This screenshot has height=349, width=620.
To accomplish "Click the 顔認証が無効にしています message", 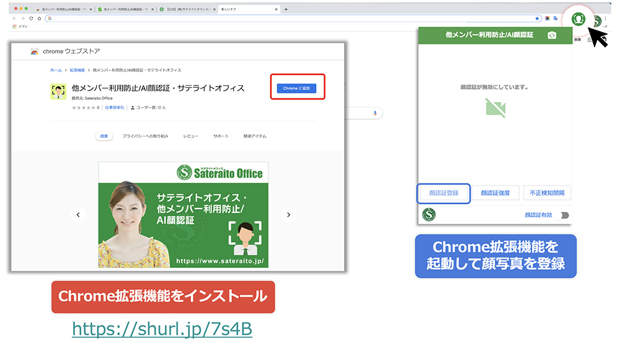I will [x=494, y=87].
